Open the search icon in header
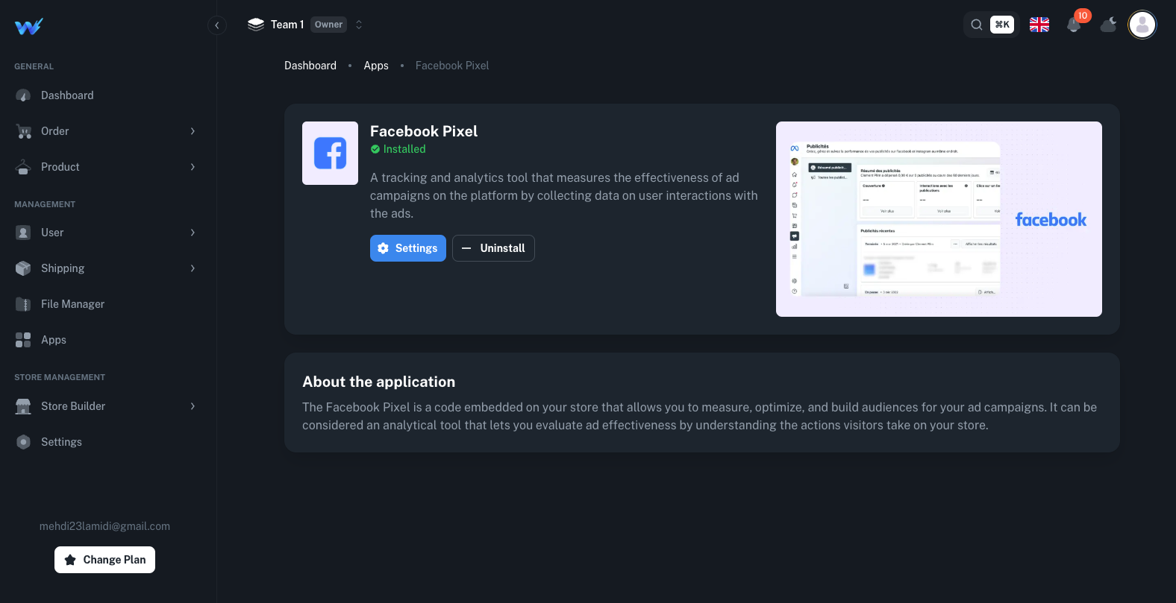The width and height of the screenshot is (1176, 603). pyautogui.click(x=976, y=25)
